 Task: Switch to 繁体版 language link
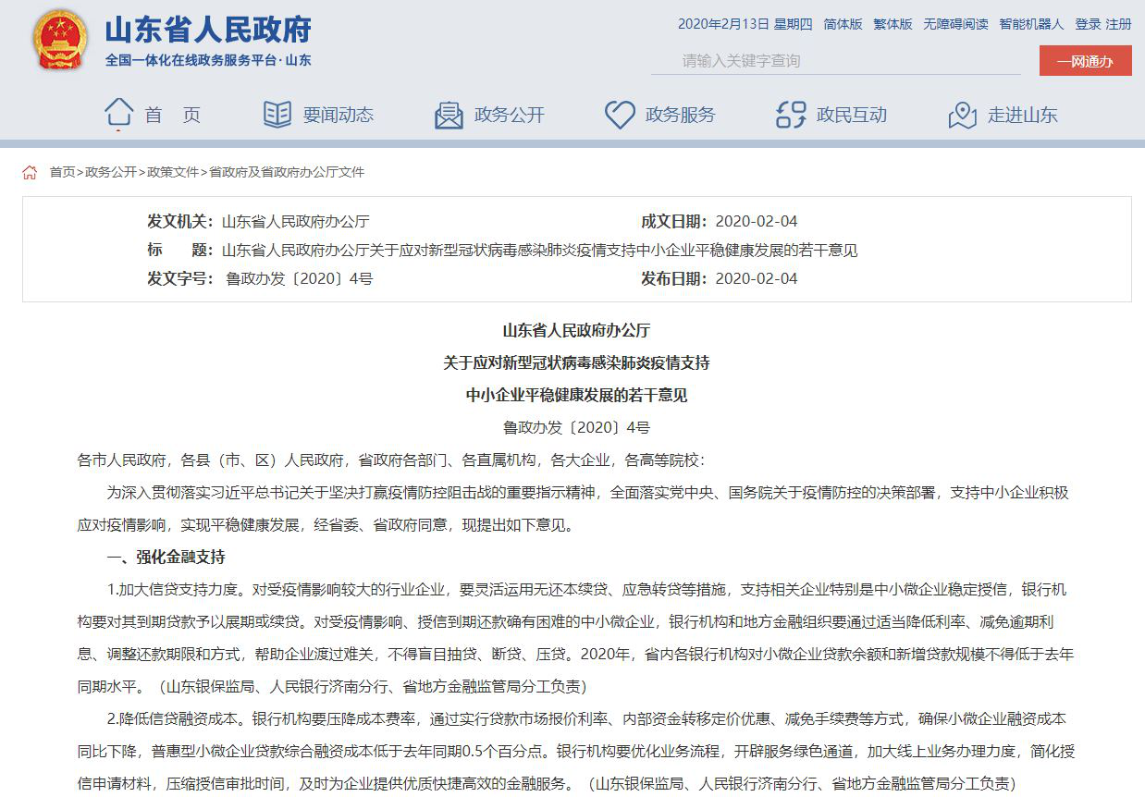(893, 24)
